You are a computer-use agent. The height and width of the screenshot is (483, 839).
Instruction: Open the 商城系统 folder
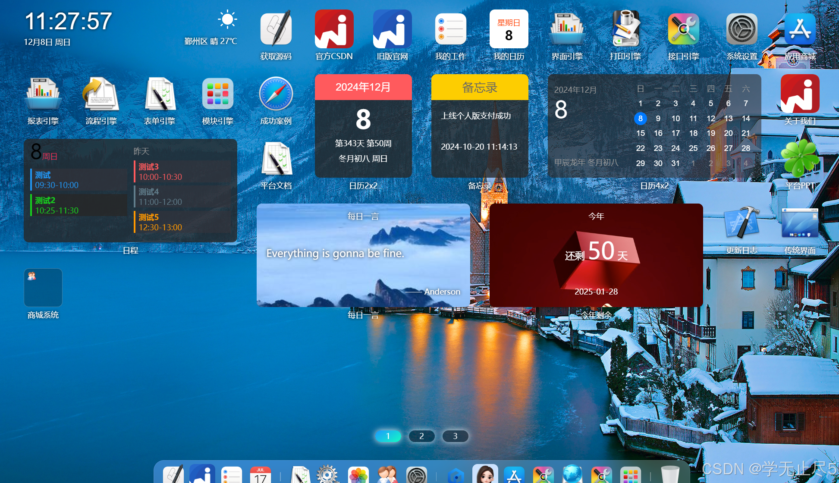click(x=43, y=288)
